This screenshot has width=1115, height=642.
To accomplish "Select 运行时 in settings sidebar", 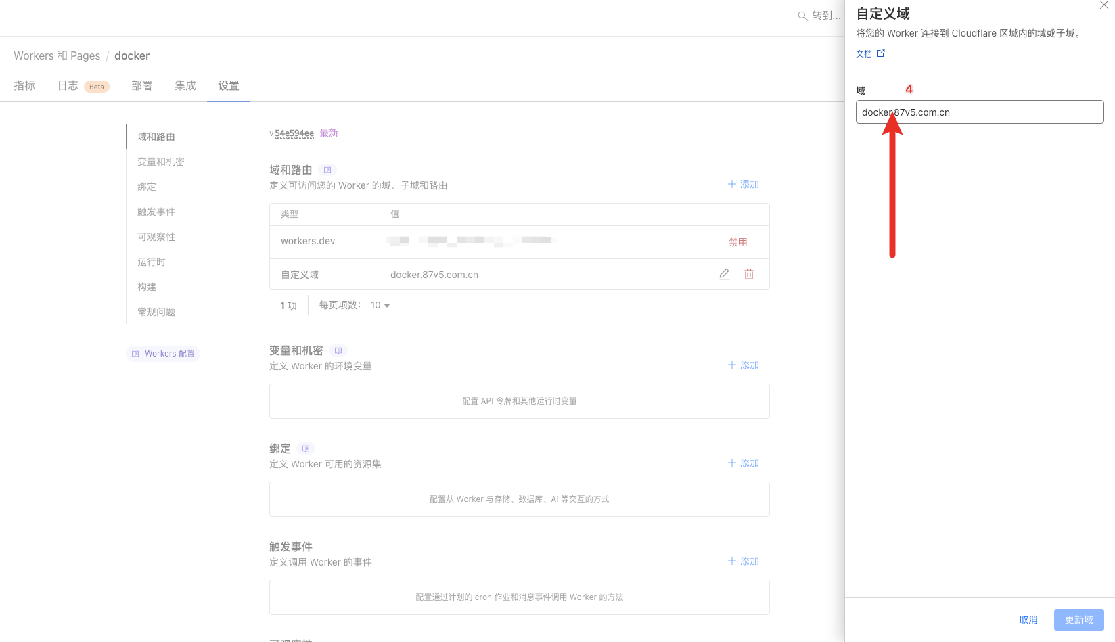I will 152,262.
